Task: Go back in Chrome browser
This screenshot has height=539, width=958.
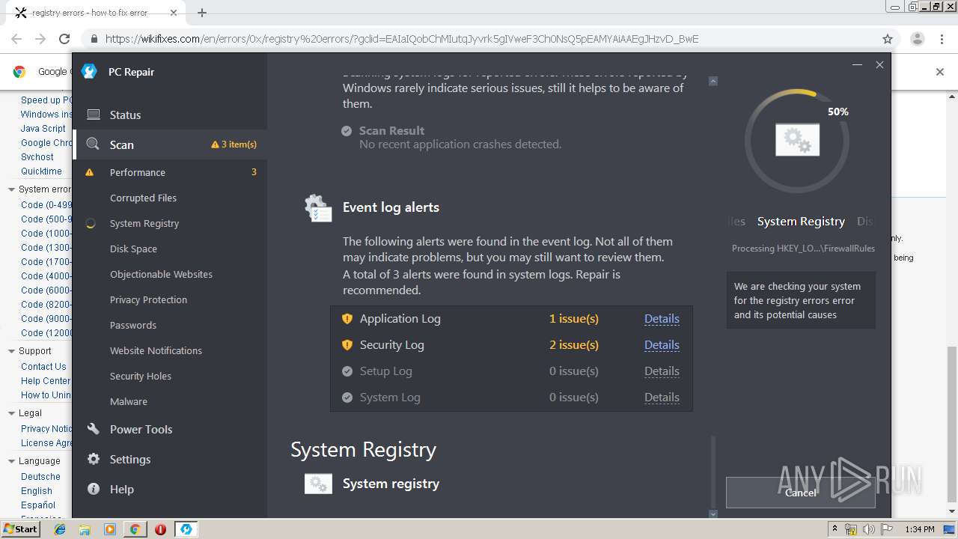Action: click(x=16, y=39)
